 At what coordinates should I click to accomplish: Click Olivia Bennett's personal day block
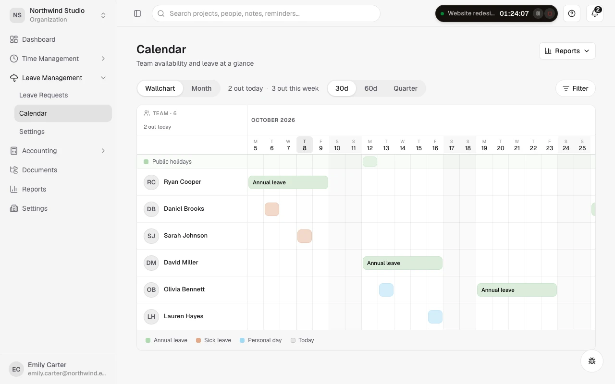click(386, 290)
